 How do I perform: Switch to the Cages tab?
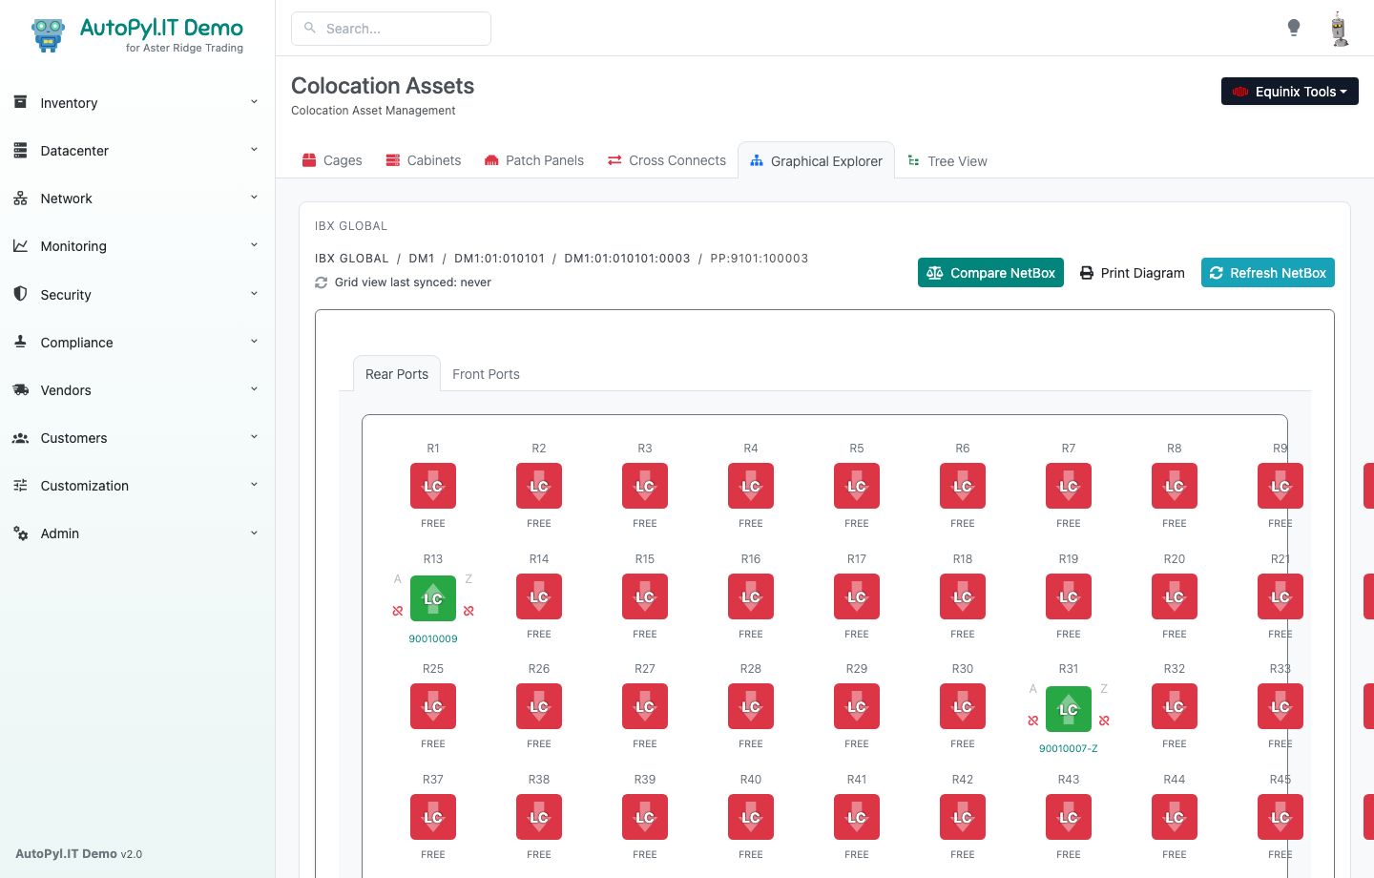[332, 160]
